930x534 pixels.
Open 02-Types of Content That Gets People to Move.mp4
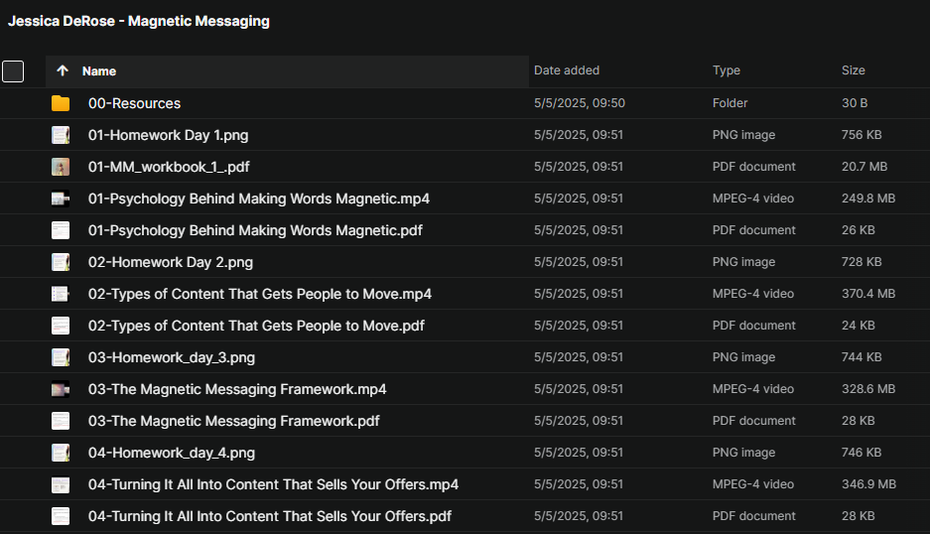click(260, 294)
